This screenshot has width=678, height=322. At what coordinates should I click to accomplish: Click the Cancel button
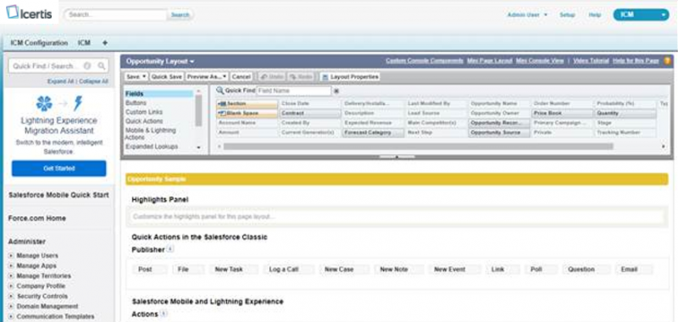point(241,76)
